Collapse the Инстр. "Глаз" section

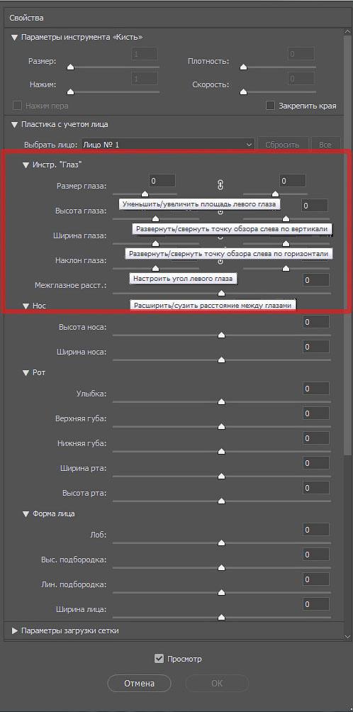point(26,165)
